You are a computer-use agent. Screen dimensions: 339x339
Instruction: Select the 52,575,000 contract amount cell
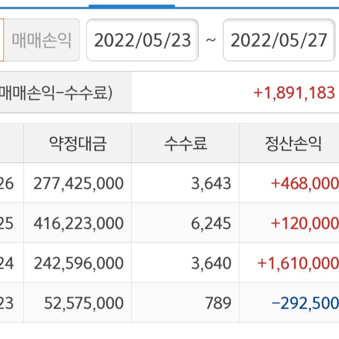84,303
